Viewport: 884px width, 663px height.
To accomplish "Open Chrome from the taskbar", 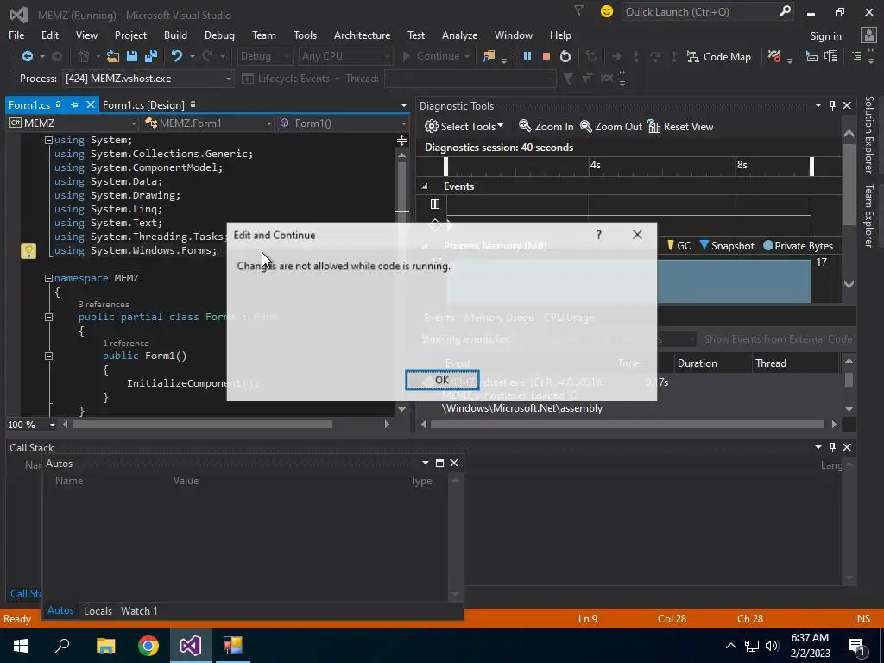I will pos(148,646).
